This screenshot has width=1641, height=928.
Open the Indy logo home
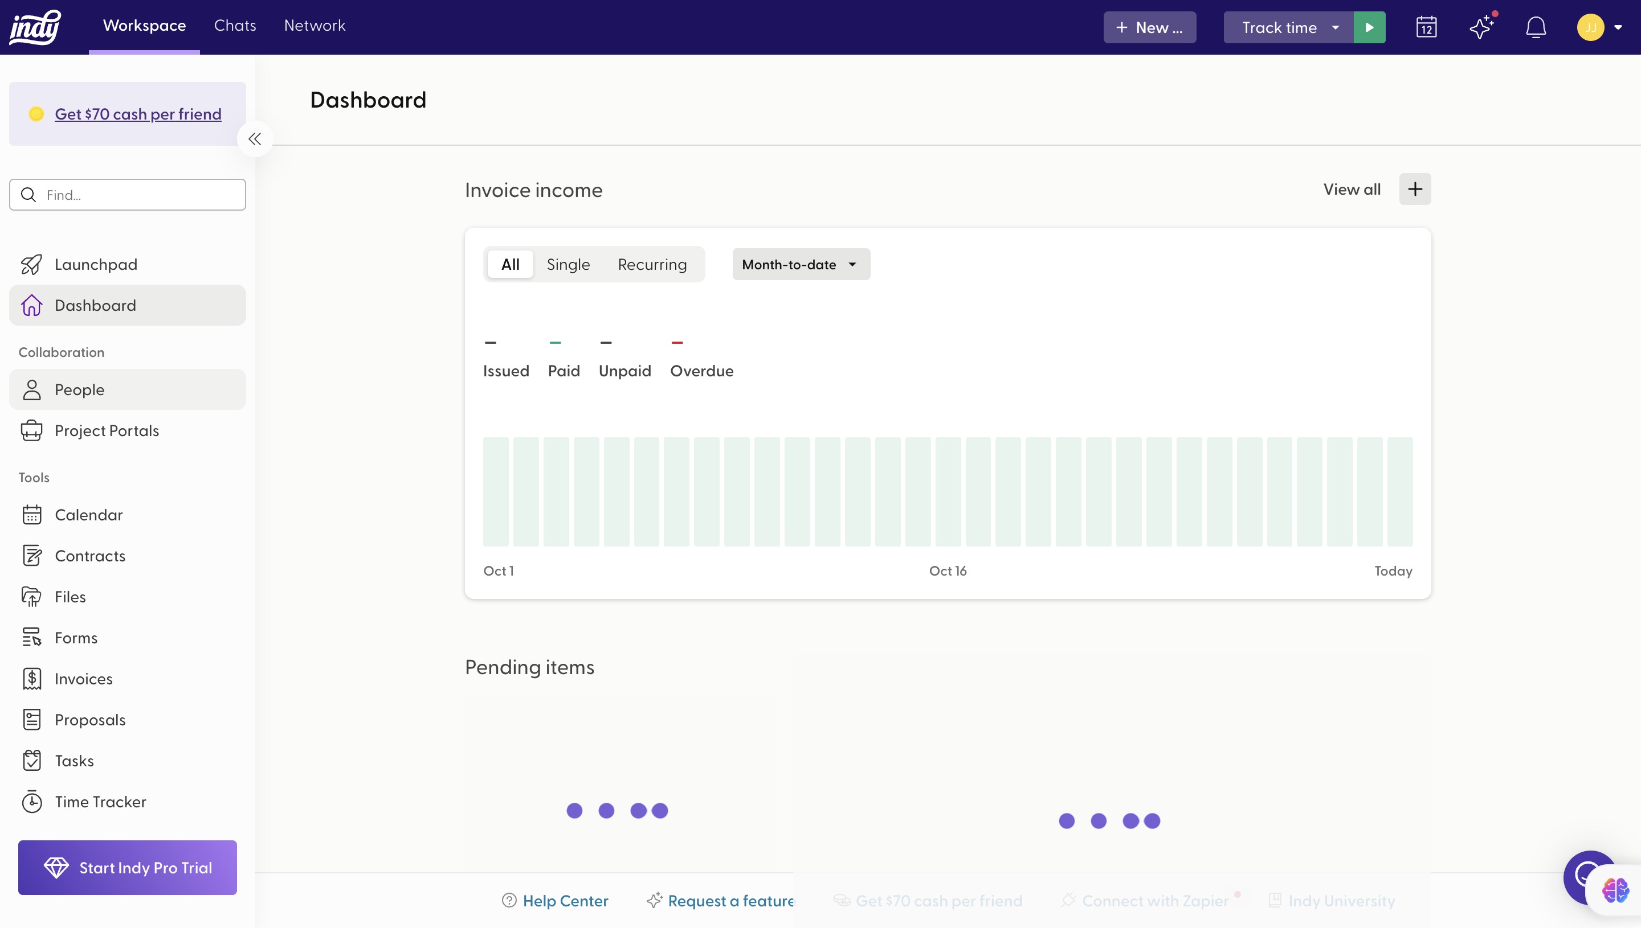35,27
